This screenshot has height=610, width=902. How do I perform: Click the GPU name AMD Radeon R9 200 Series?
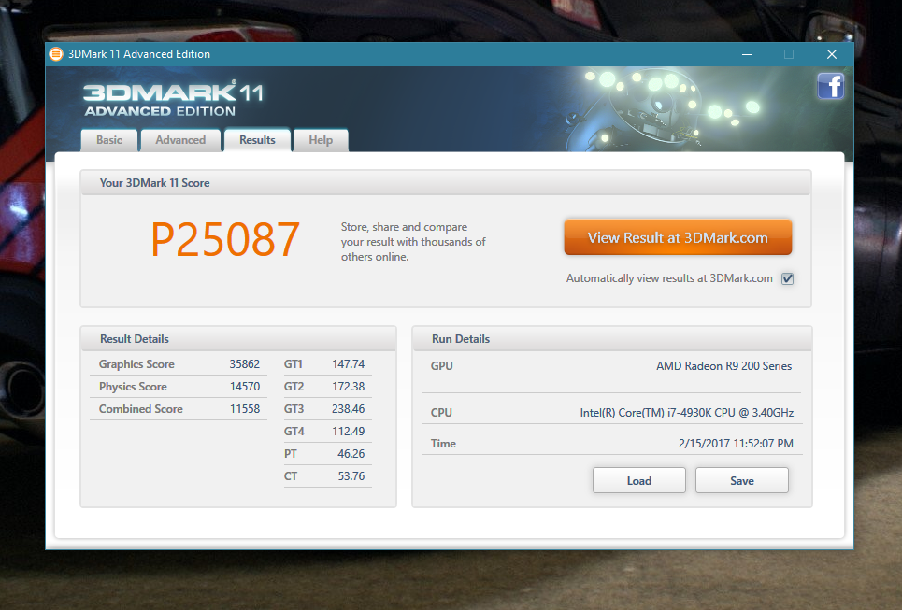click(x=723, y=366)
